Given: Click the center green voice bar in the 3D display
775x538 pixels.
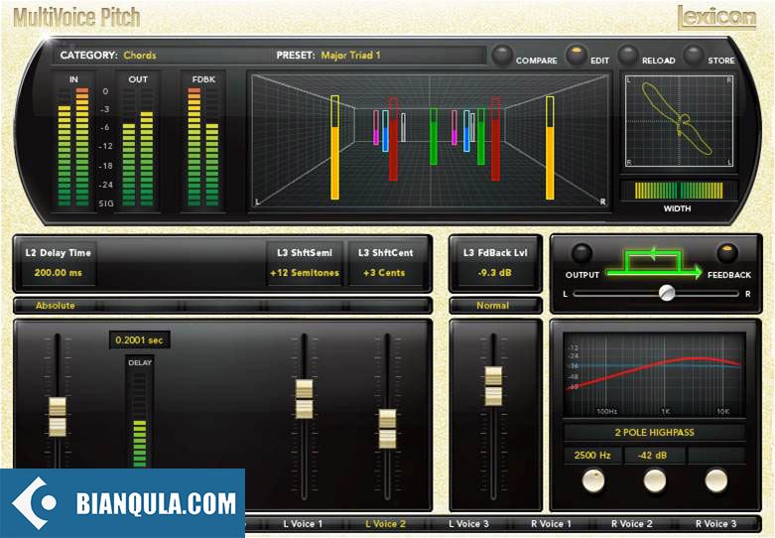Looking at the screenshot, I should pyautogui.click(x=434, y=136).
